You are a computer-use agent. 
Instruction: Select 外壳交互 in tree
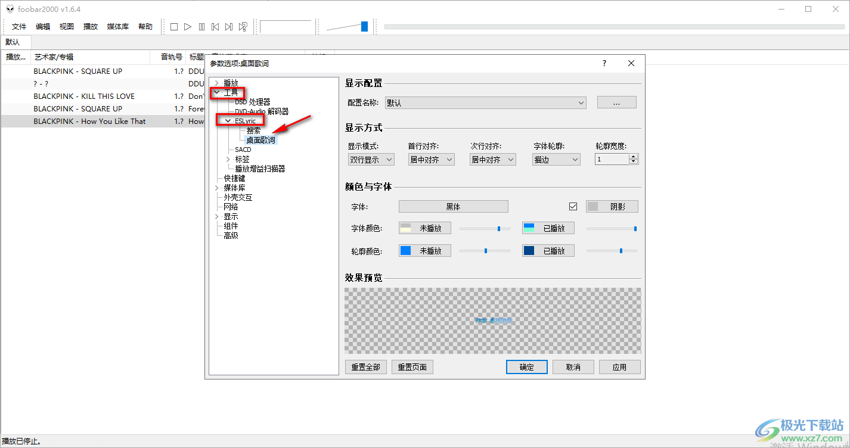pyautogui.click(x=238, y=197)
